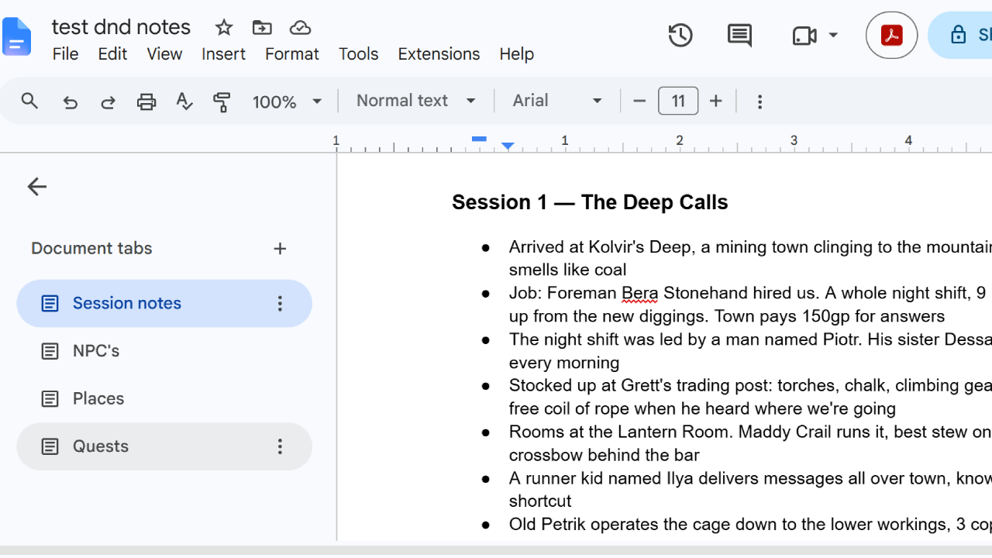Open version history clock icon
This screenshot has width=992, height=558.
(680, 35)
